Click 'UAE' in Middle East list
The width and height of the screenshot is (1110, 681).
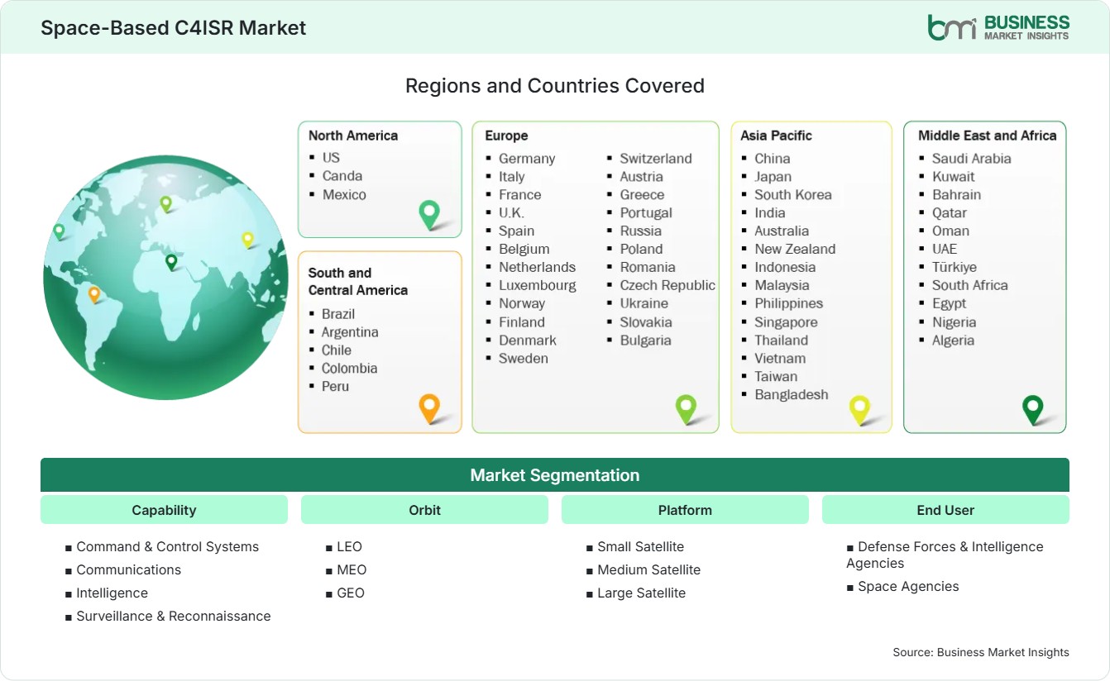click(945, 249)
